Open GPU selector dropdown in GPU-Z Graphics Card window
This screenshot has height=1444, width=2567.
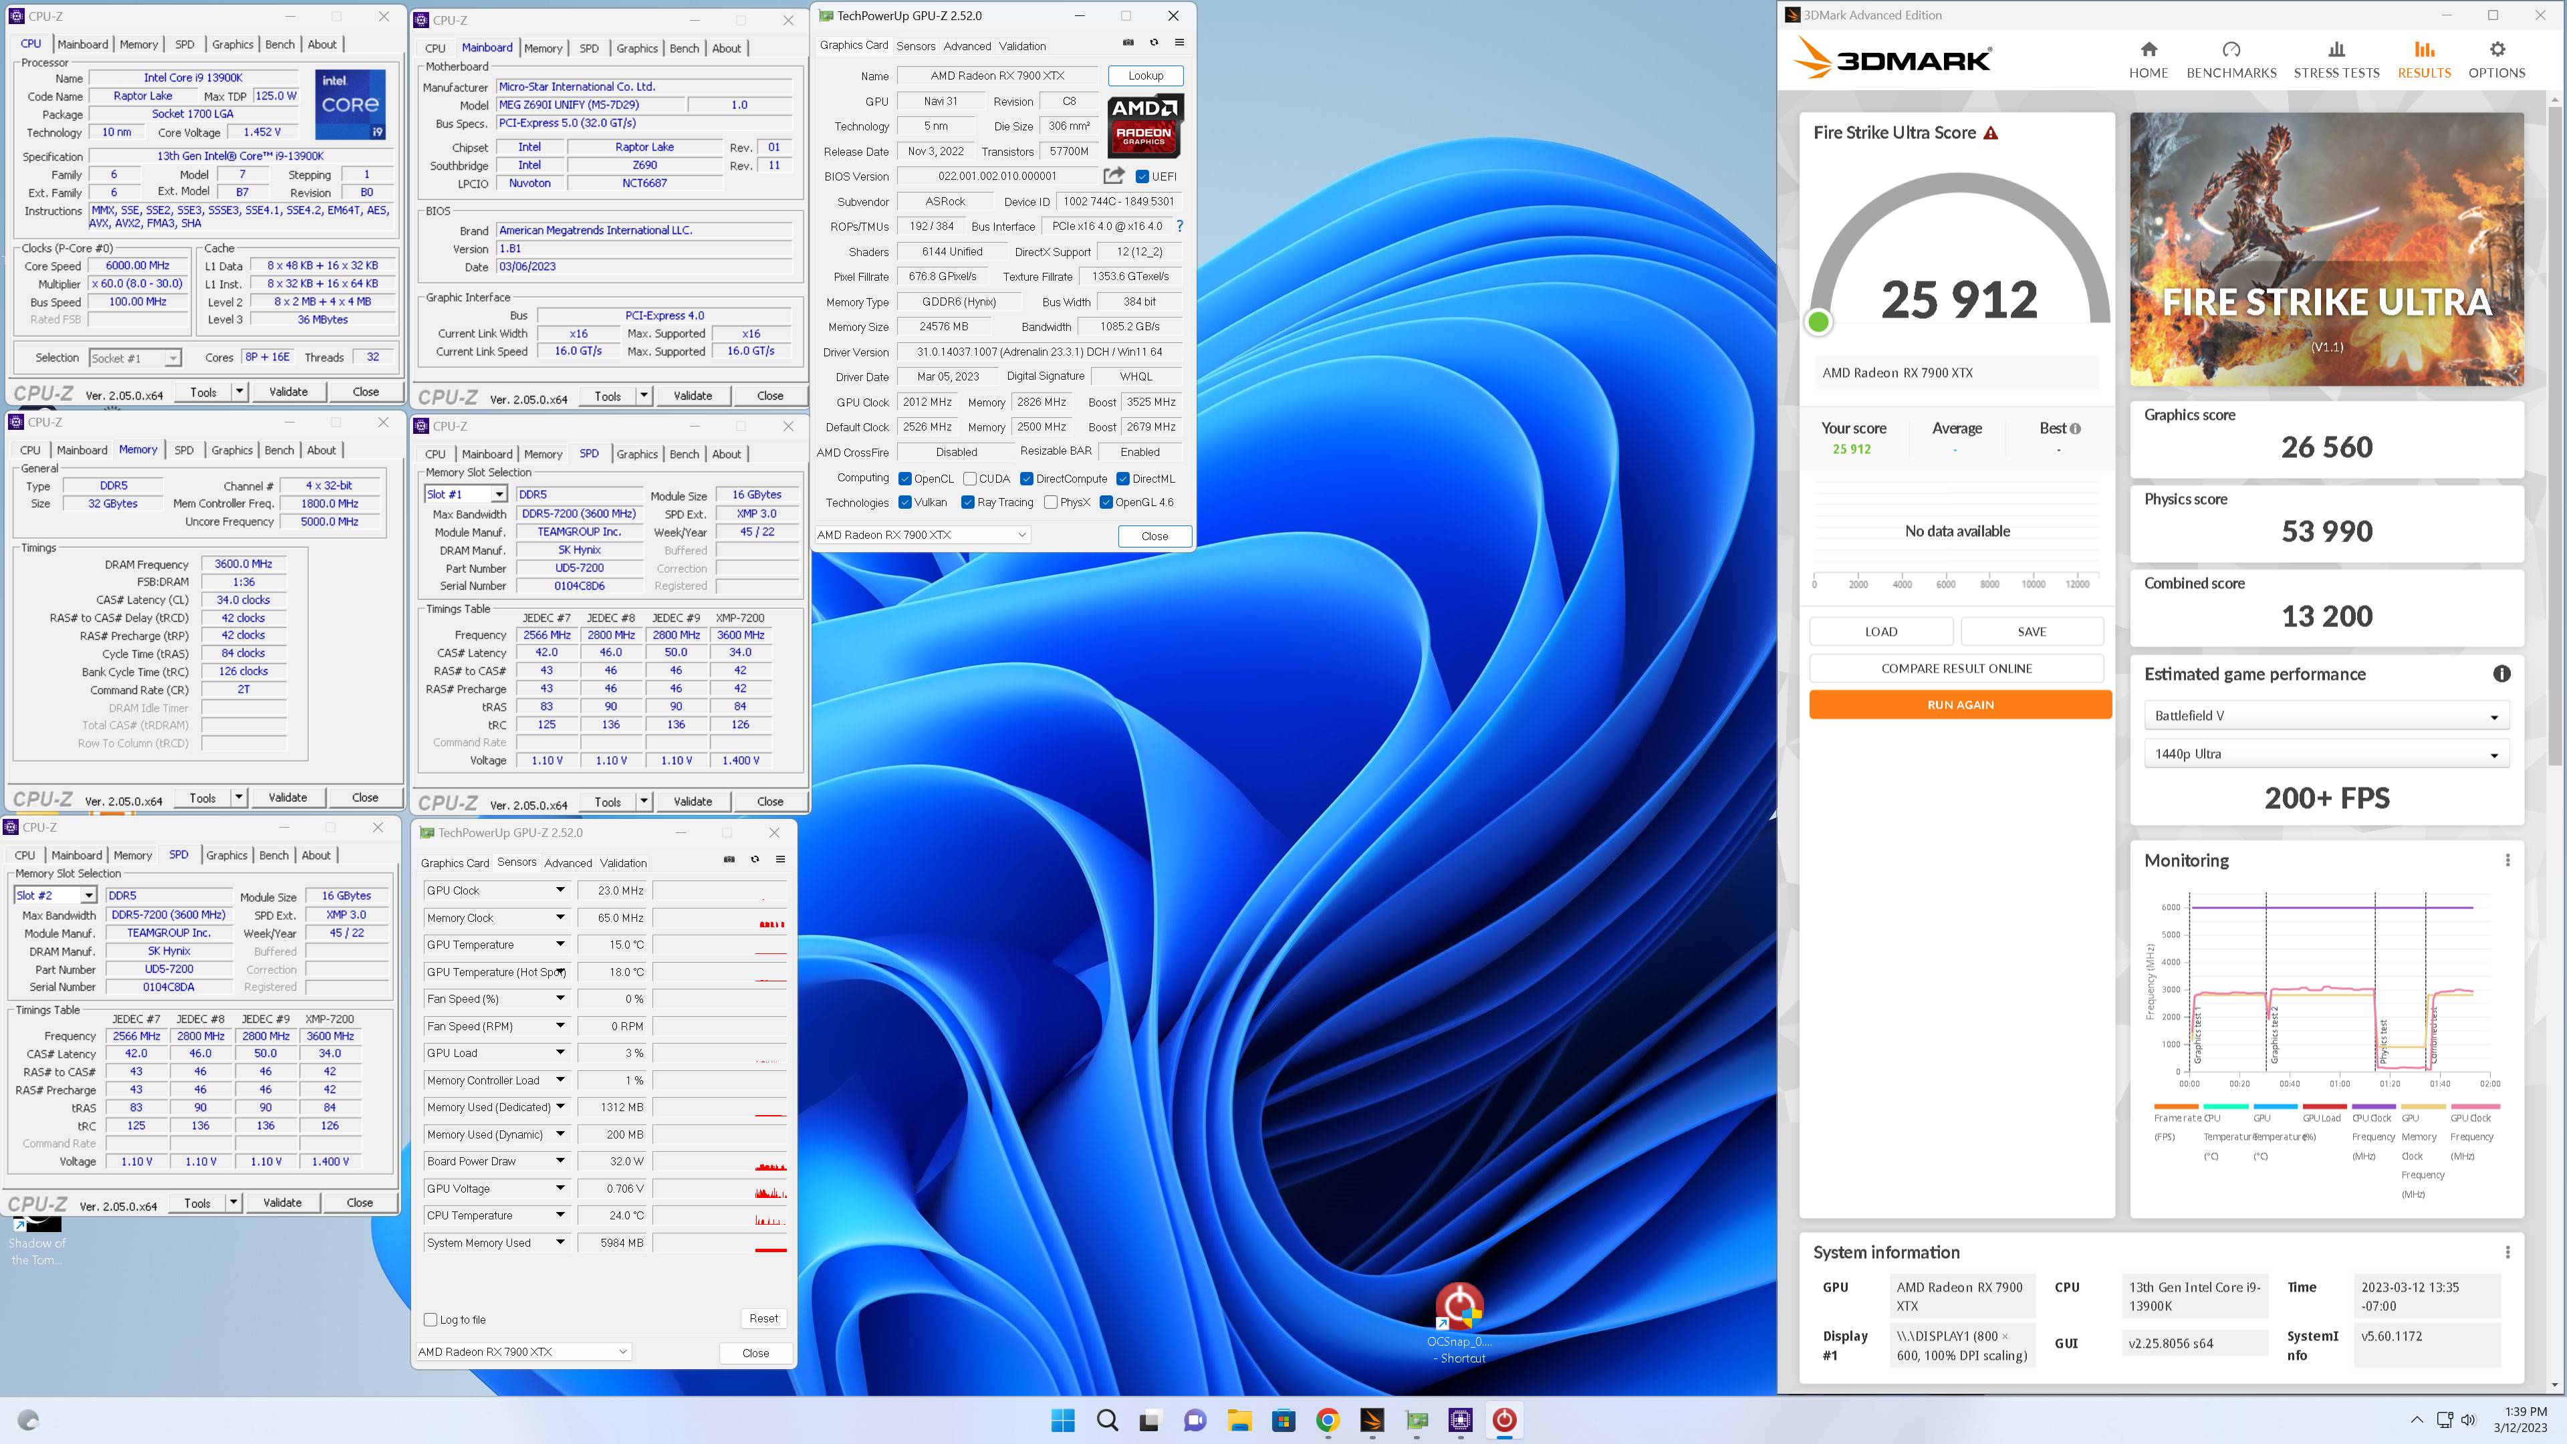pos(922,535)
